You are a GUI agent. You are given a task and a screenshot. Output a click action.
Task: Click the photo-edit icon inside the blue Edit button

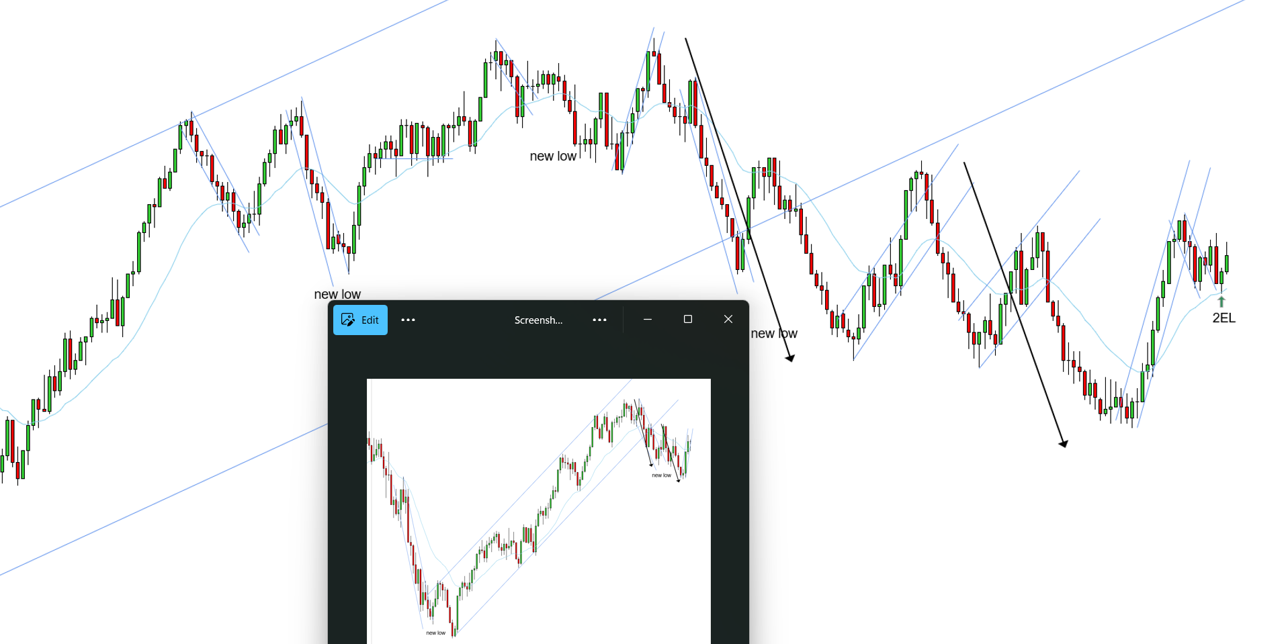click(x=349, y=320)
